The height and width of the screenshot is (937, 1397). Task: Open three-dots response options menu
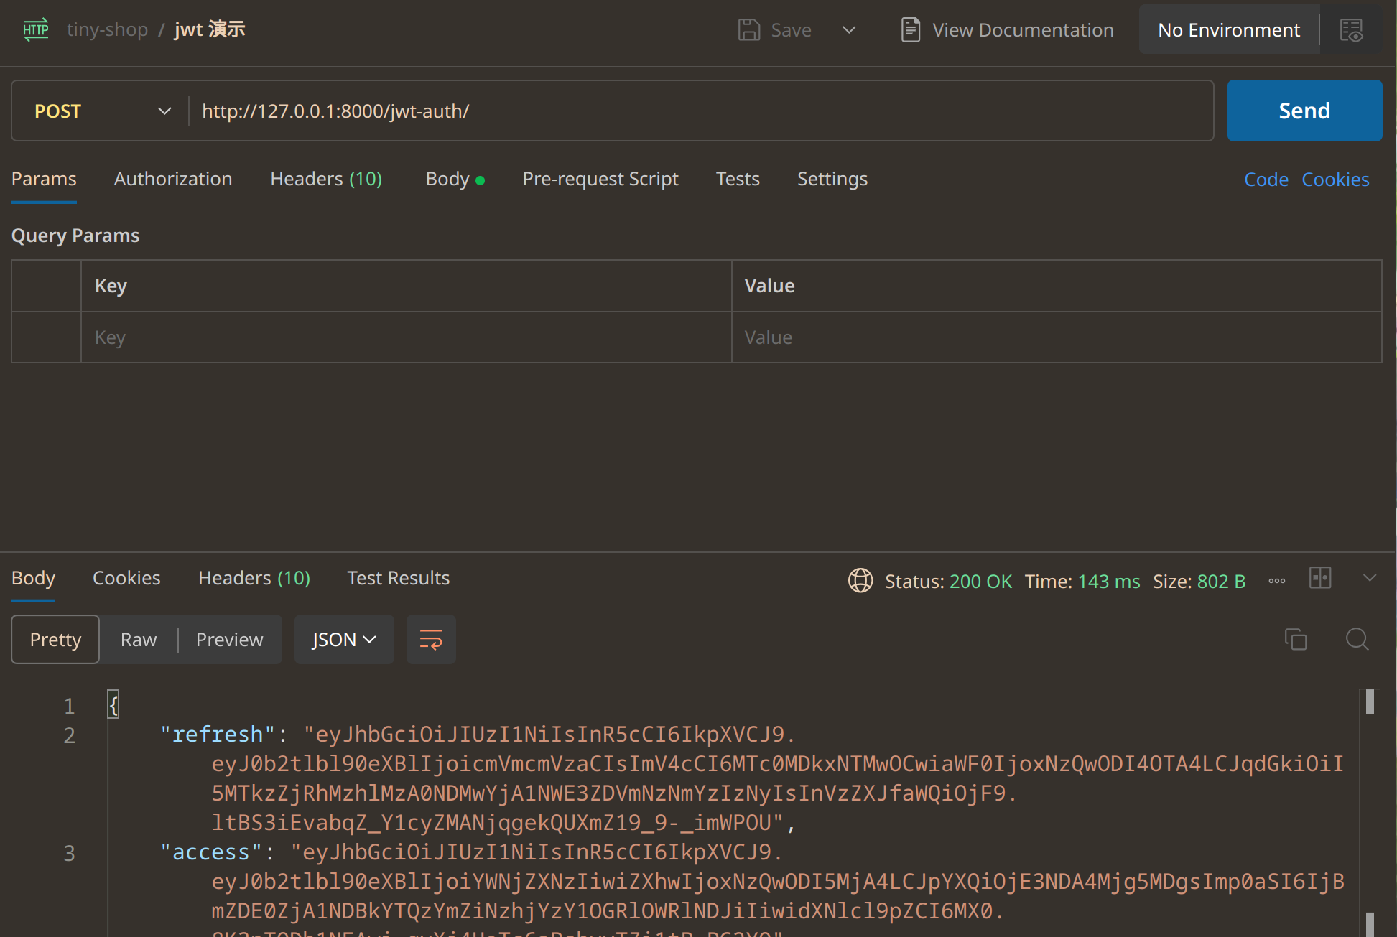tap(1276, 581)
